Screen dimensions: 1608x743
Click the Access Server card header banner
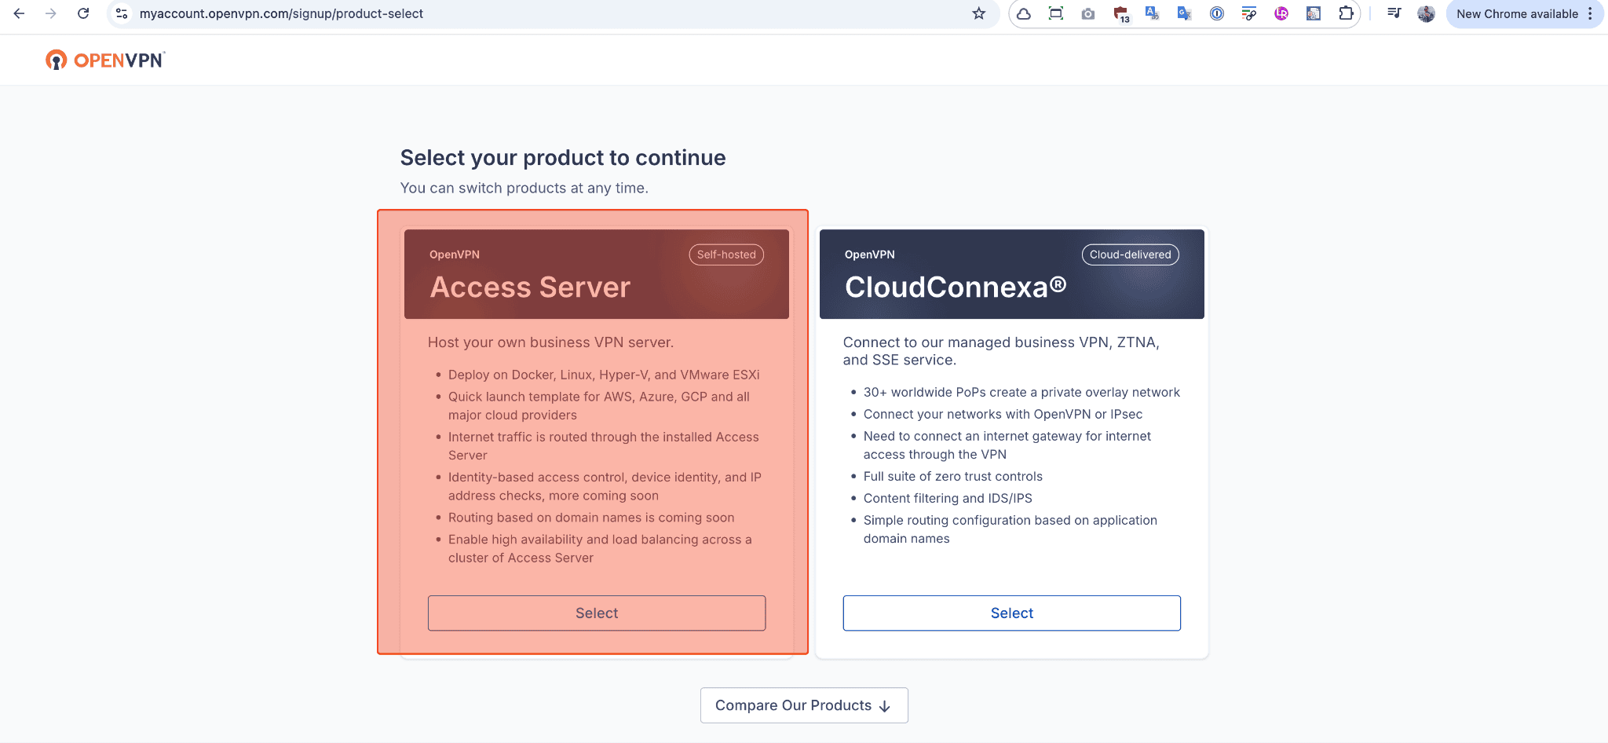click(x=597, y=274)
